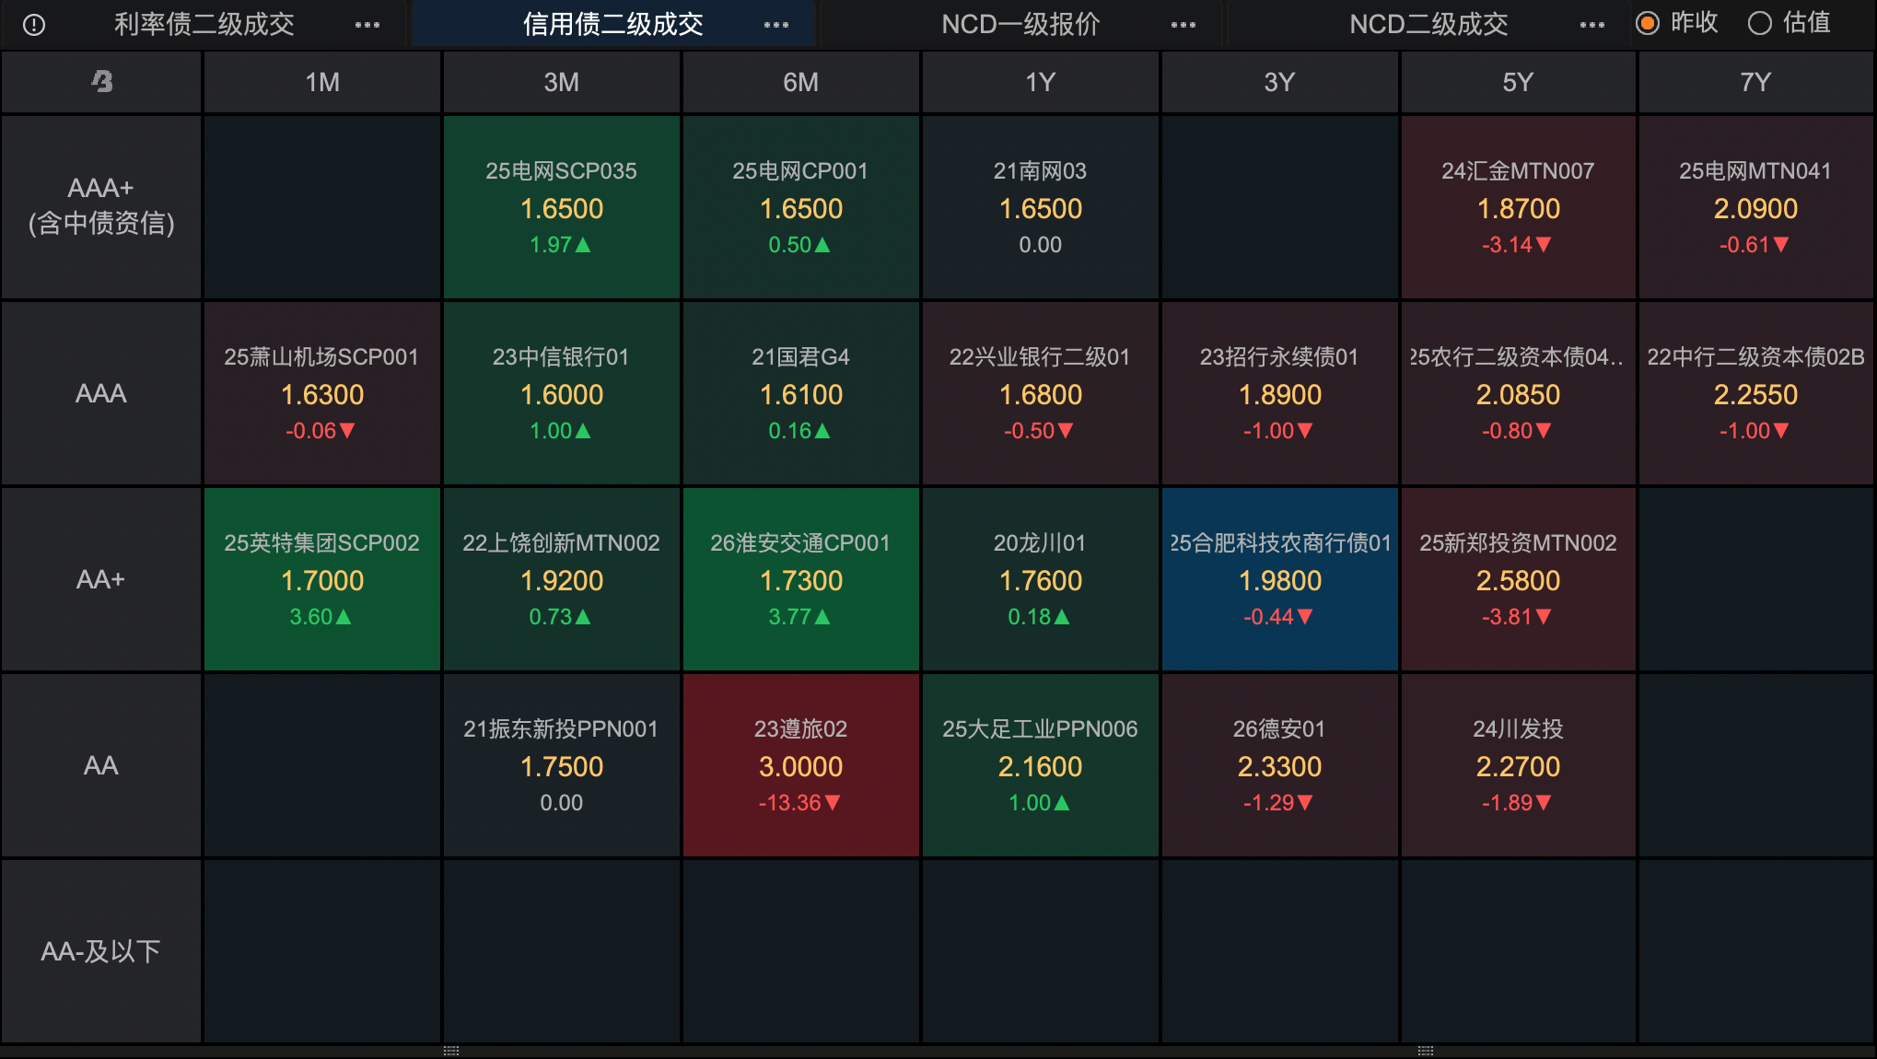Click the info circle icon at top-left

click(x=34, y=25)
